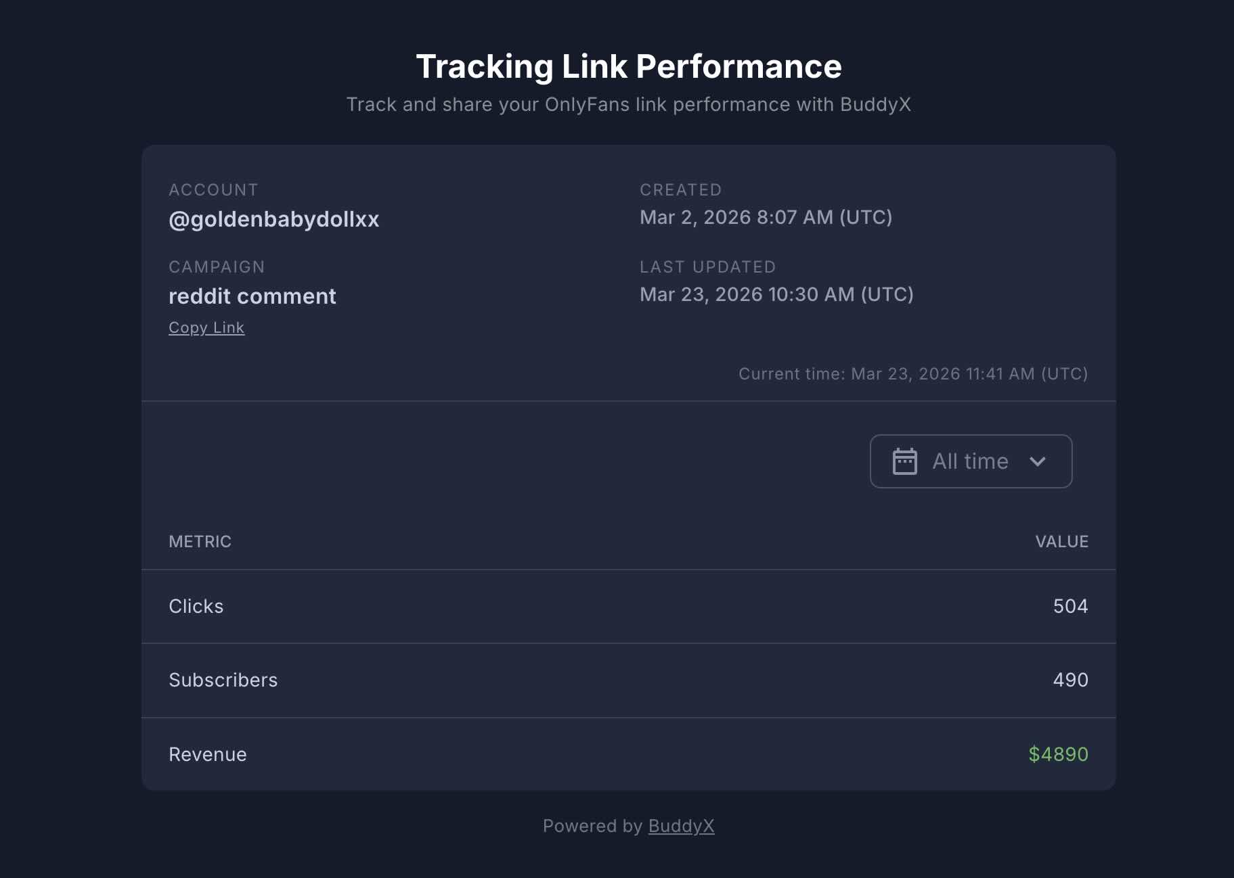Select the Subscribers metric row label

[223, 680]
